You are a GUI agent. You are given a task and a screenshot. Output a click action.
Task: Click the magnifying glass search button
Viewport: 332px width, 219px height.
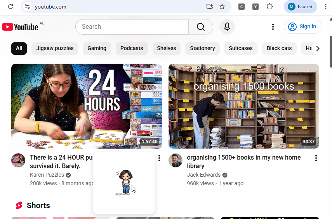(x=200, y=27)
